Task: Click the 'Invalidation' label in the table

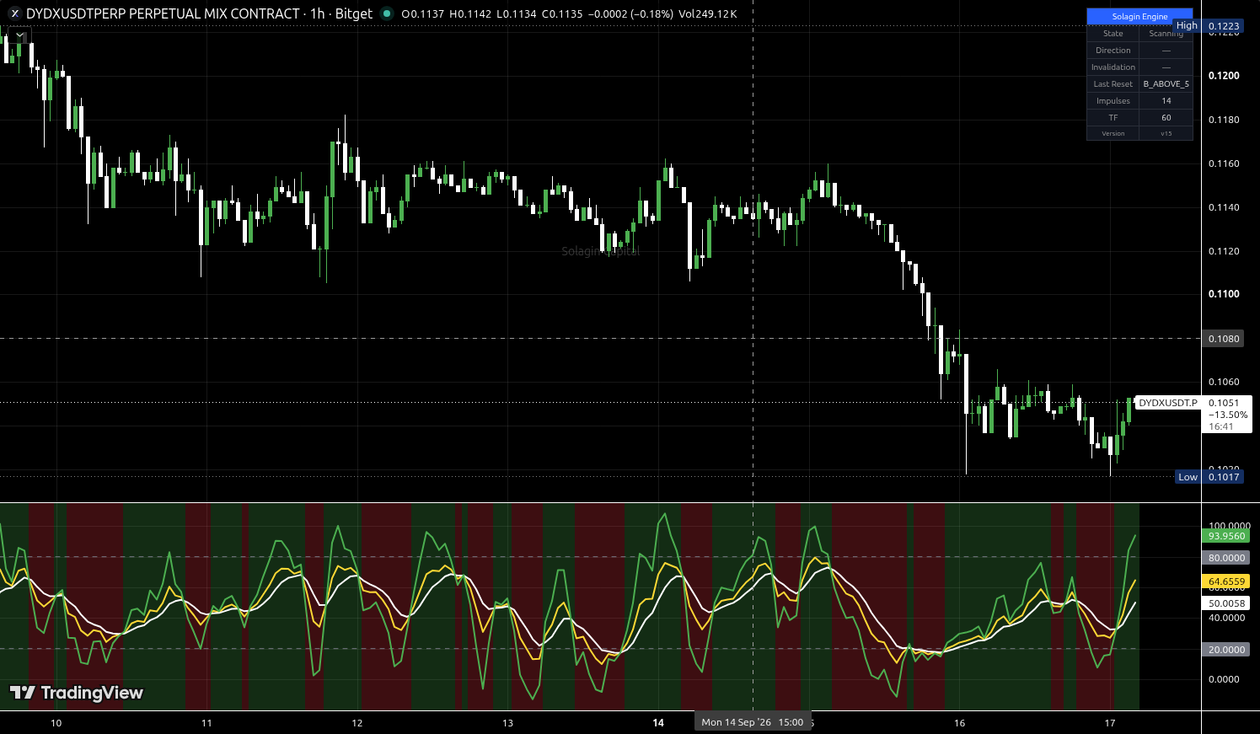Action: tap(1113, 67)
